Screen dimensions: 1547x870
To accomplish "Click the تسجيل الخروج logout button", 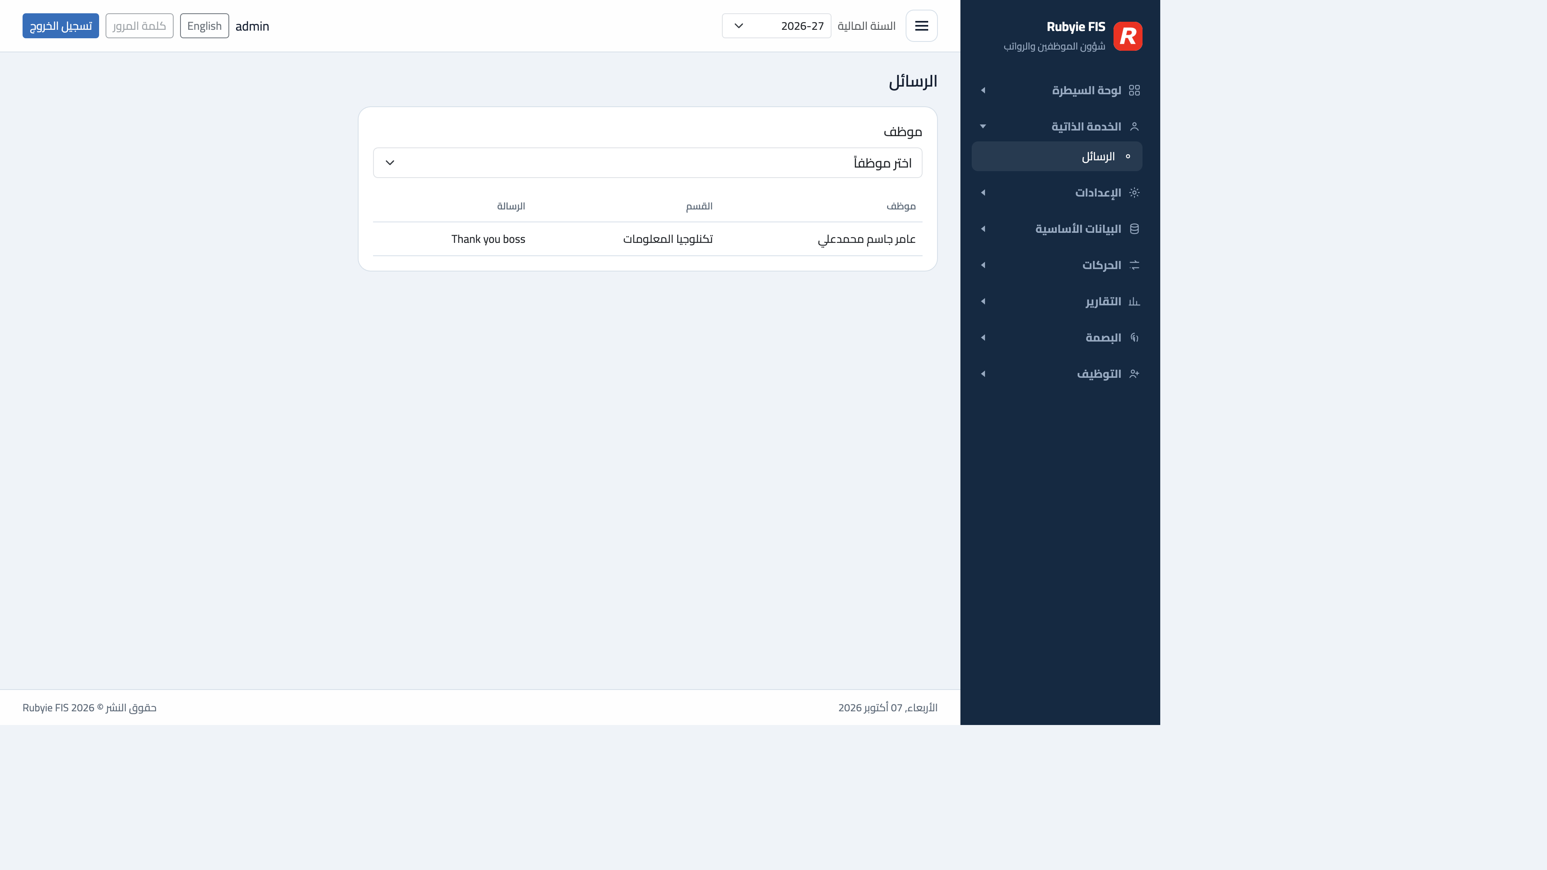I will click(x=61, y=26).
